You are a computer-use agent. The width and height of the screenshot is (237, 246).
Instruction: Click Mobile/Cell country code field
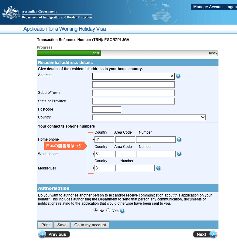[x=104, y=168]
